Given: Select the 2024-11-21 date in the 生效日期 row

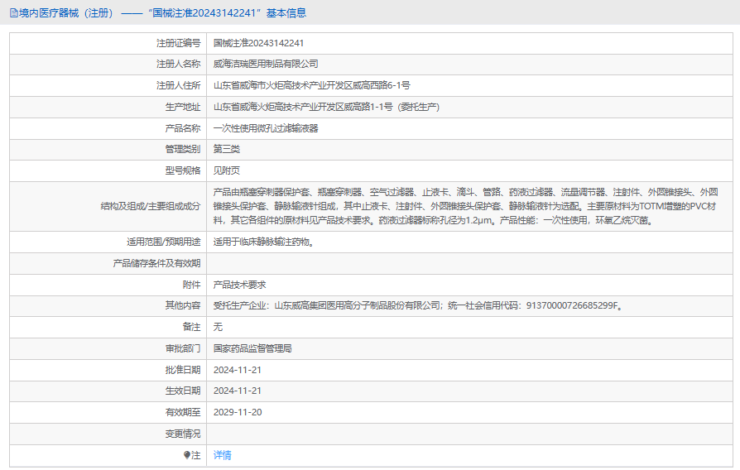Looking at the screenshot, I should click(x=238, y=391).
